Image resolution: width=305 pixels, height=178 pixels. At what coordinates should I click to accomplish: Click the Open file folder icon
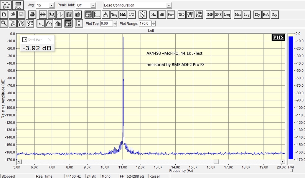point(13,14)
